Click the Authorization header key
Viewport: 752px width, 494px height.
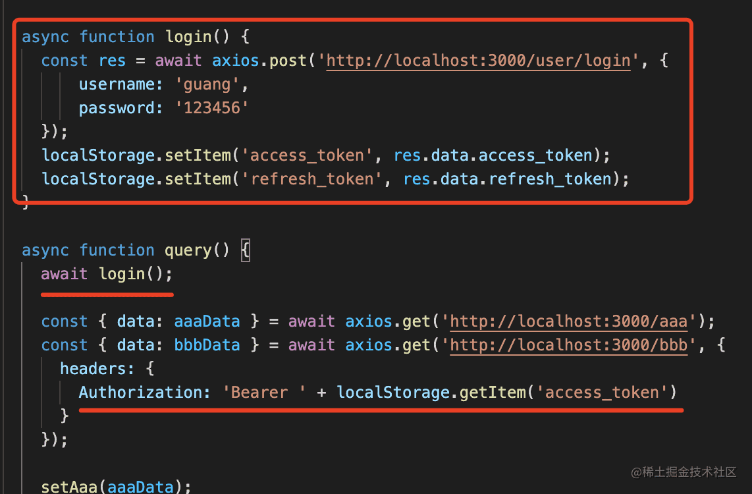point(140,393)
